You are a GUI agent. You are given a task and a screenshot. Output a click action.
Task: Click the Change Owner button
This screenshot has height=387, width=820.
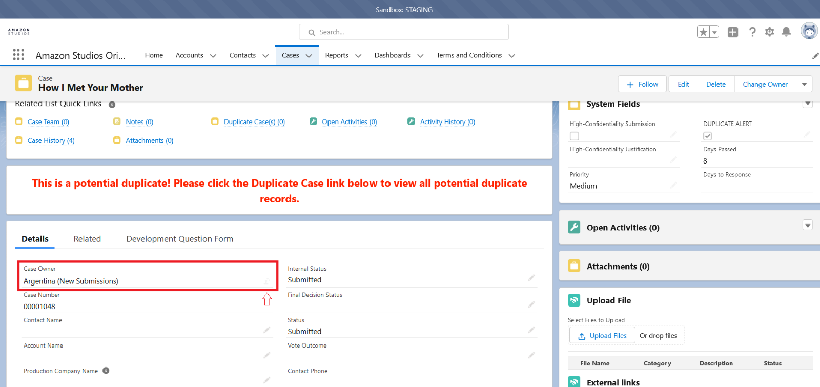(x=765, y=84)
